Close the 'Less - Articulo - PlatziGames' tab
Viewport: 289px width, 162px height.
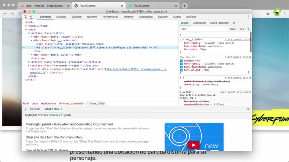click(68, 6)
